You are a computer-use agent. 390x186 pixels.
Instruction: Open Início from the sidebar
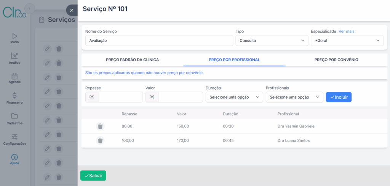click(14, 36)
